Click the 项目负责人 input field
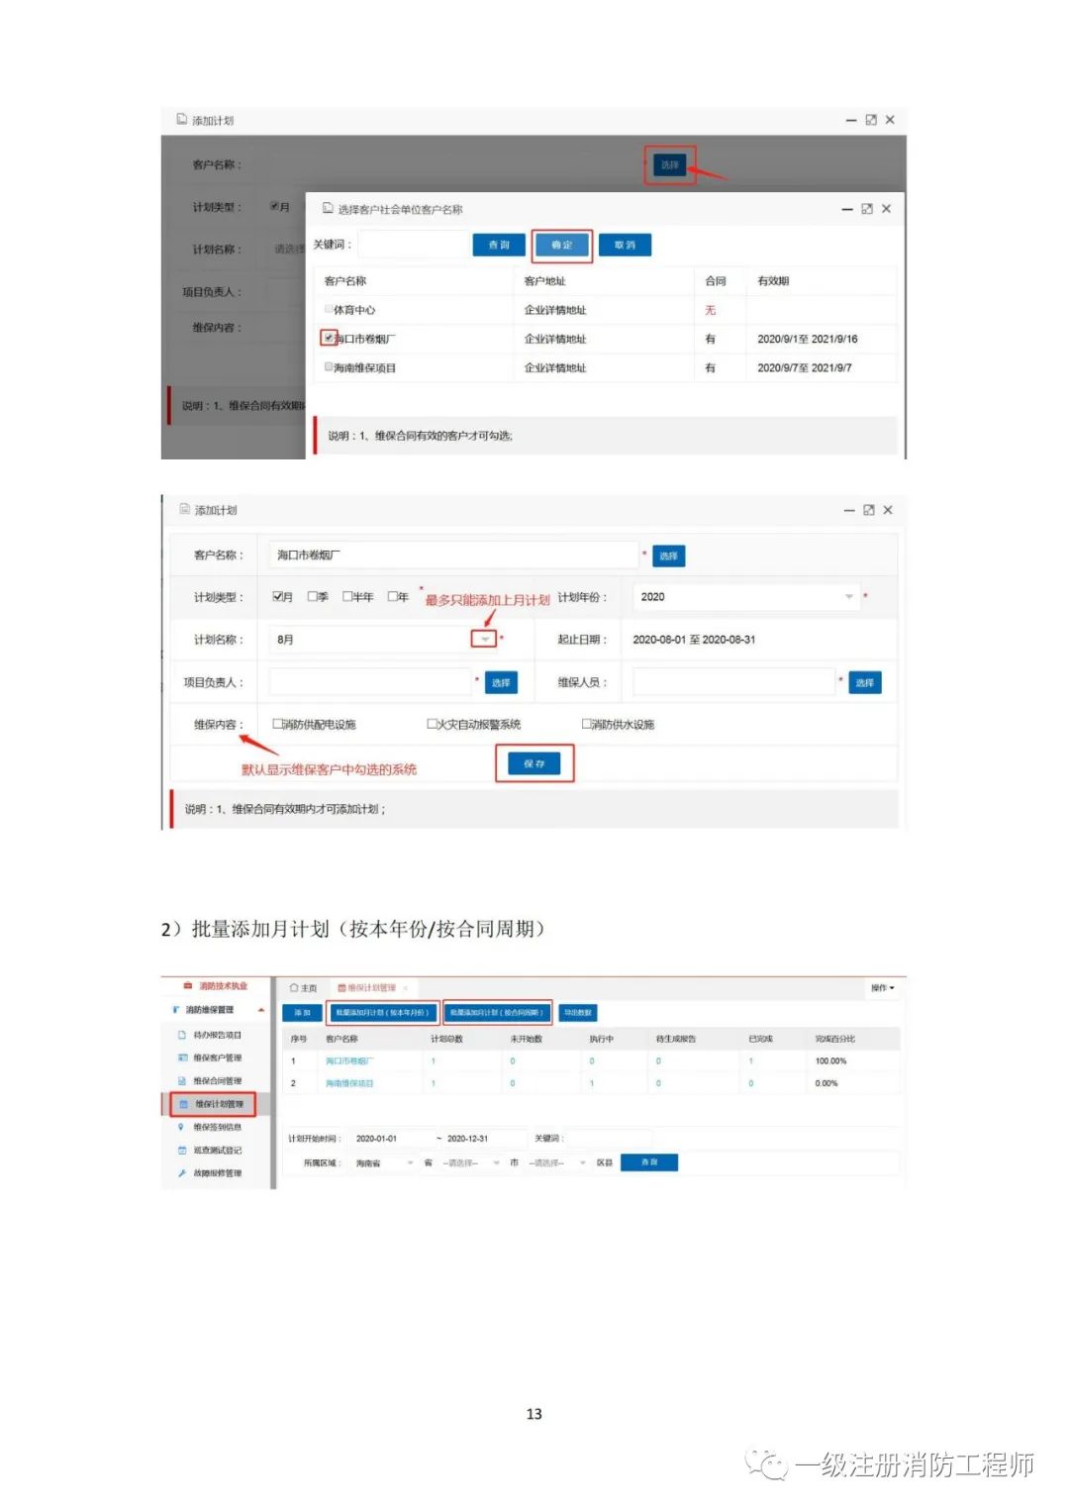The height and width of the screenshot is (1512, 1069). point(370,681)
